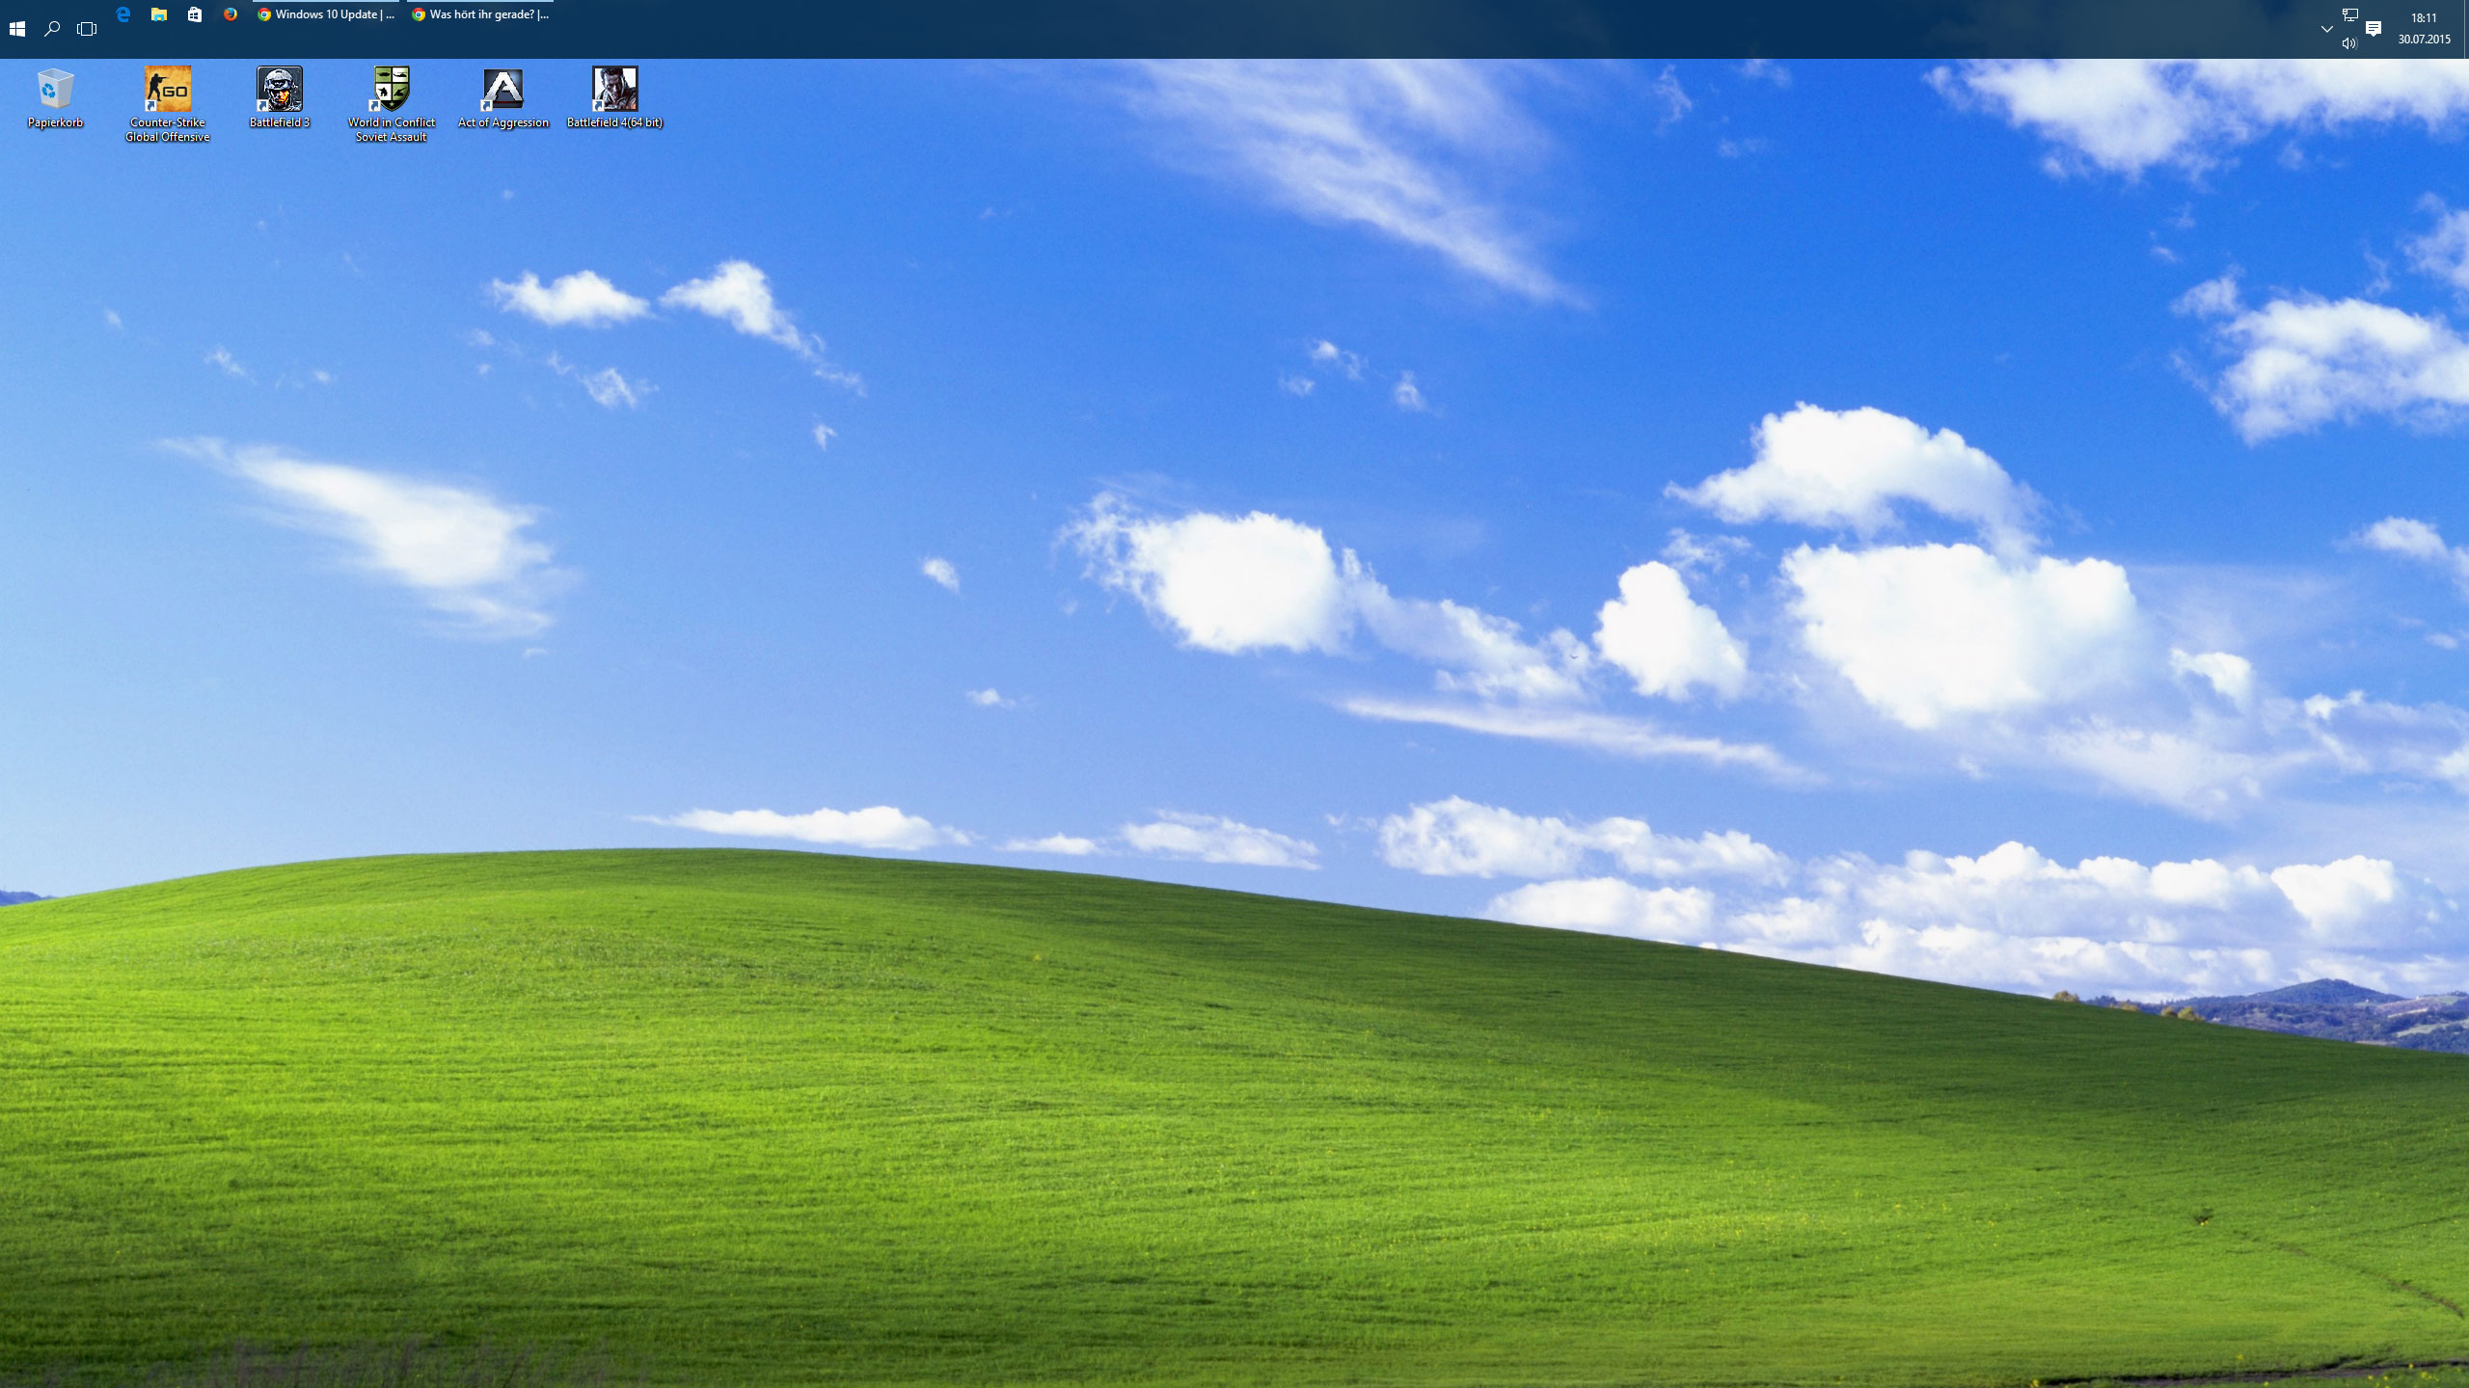
Task: Open the Windows Store taskbar icon
Action: [195, 14]
